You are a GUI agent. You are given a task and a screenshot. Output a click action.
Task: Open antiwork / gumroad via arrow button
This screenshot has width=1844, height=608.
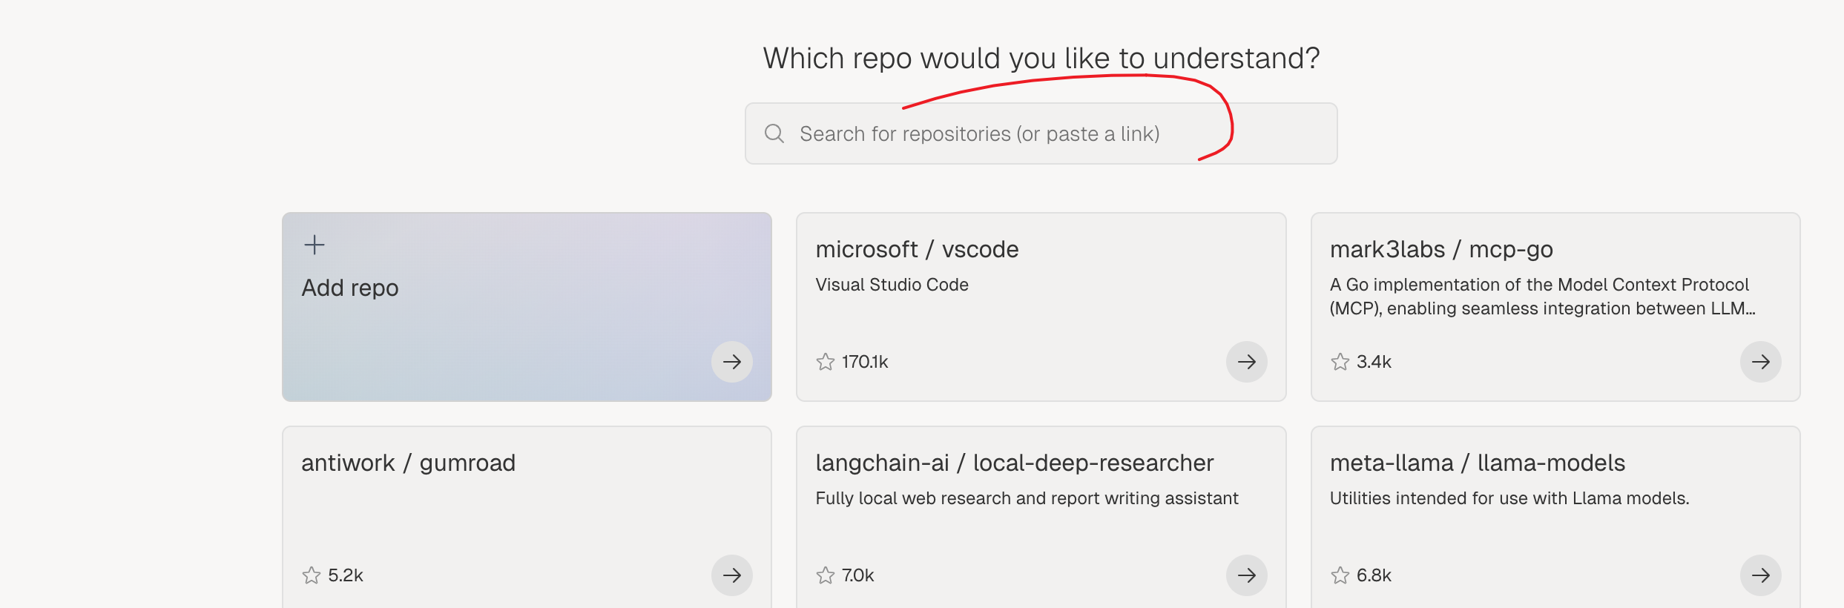coord(732,575)
